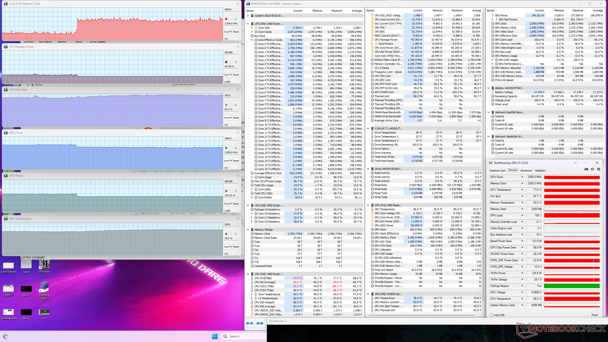Click Auto Fit on Core 0 T0 graph
The image size is (608, 342).
pyautogui.click(x=228, y=32)
